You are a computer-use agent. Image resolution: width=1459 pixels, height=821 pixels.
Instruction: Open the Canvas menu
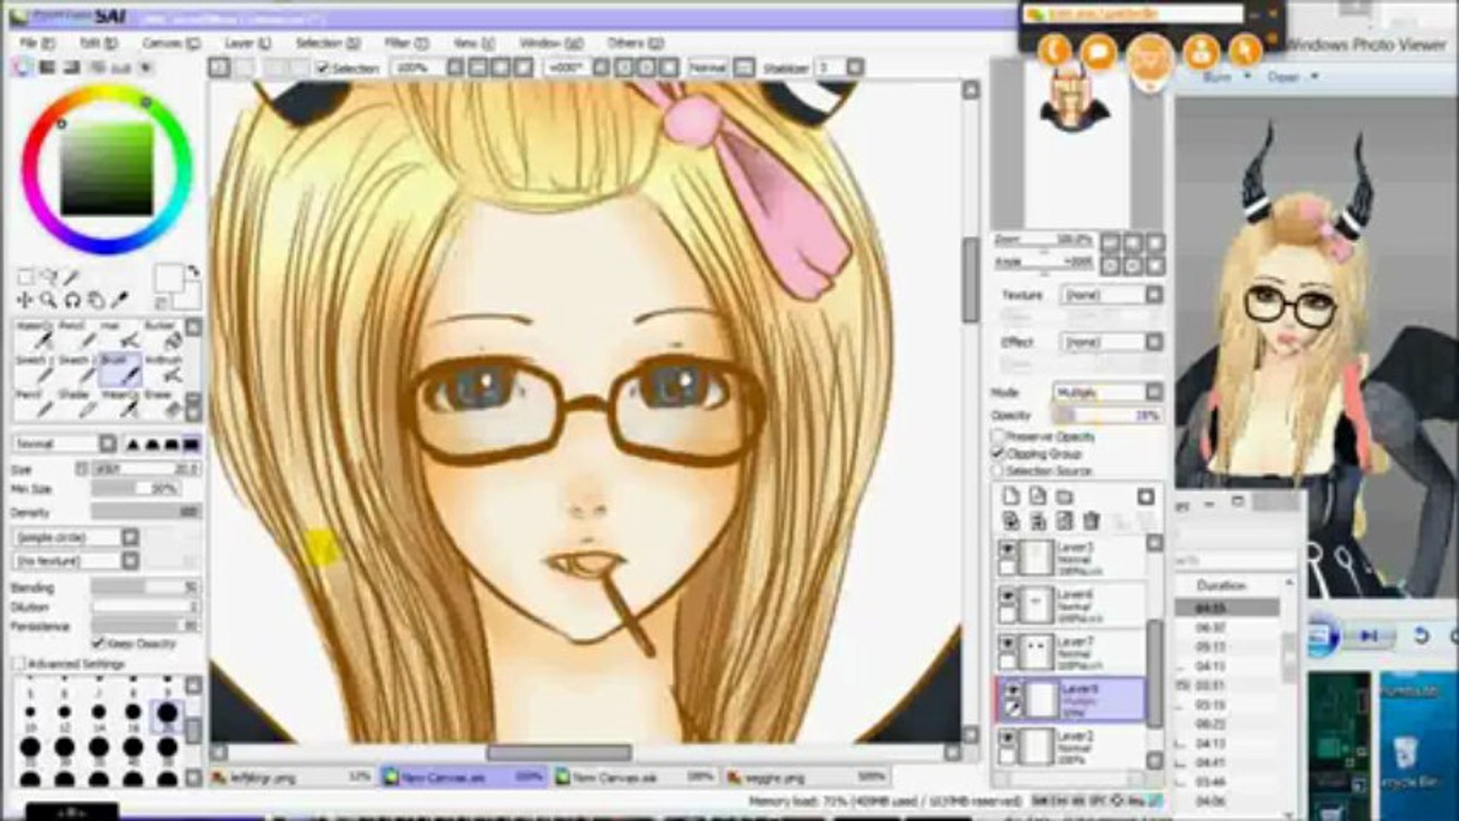pos(171,43)
